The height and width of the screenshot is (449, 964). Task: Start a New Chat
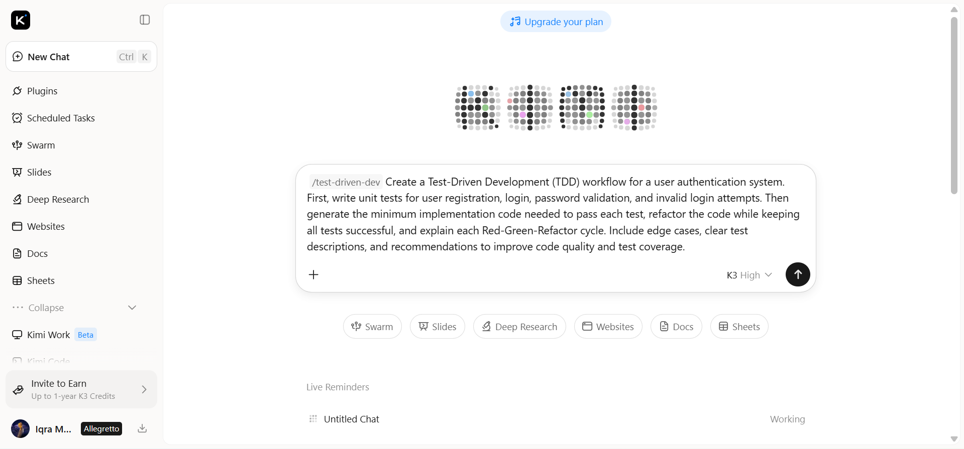(81, 57)
